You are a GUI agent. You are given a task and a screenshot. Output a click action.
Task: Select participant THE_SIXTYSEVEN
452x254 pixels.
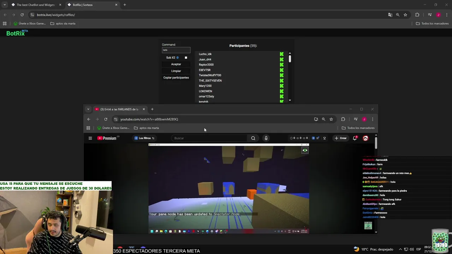click(x=210, y=81)
